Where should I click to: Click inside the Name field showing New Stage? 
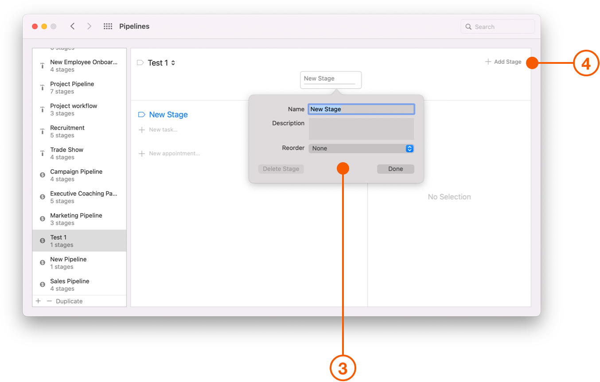point(361,109)
